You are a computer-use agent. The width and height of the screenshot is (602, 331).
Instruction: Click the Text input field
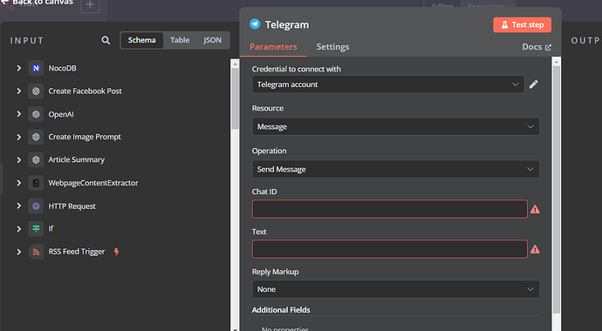tap(390, 249)
